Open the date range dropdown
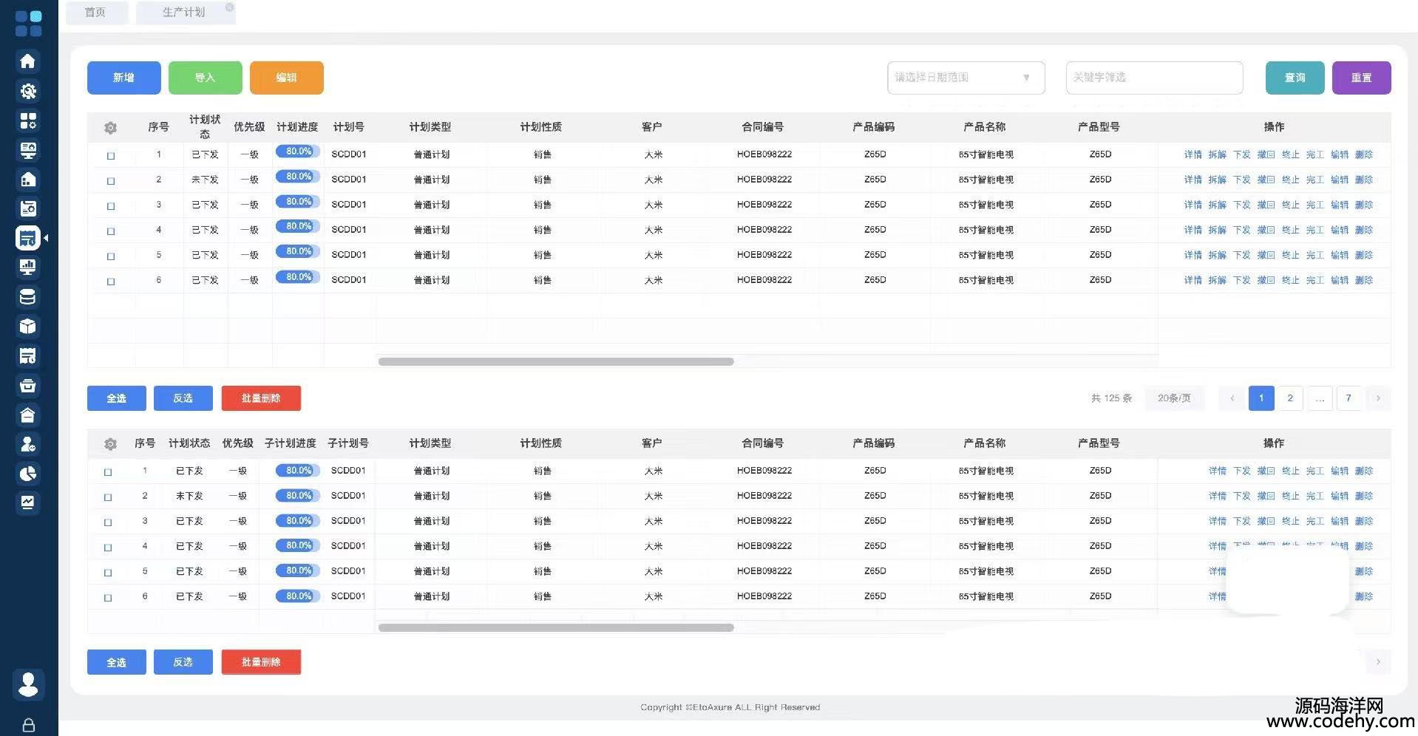The width and height of the screenshot is (1418, 736). (966, 78)
